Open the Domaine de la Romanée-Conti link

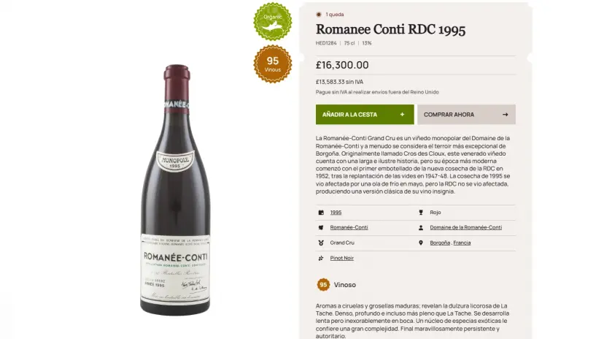click(465, 227)
